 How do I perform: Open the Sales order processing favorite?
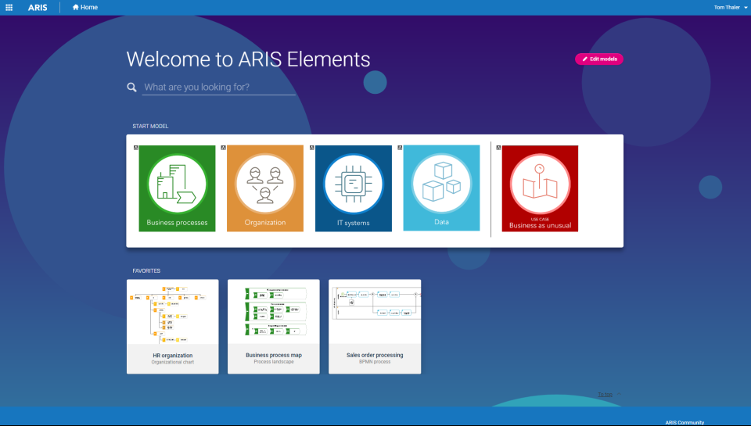(x=375, y=327)
